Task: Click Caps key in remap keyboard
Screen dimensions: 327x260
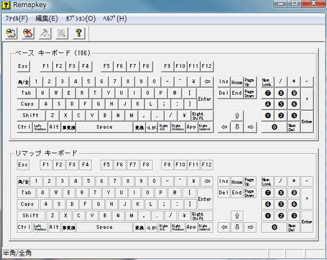Action: click(x=27, y=204)
